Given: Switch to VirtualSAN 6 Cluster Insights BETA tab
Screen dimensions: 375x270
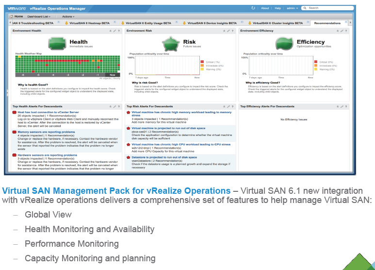Looking at the screenshot, I should [277, 23].
